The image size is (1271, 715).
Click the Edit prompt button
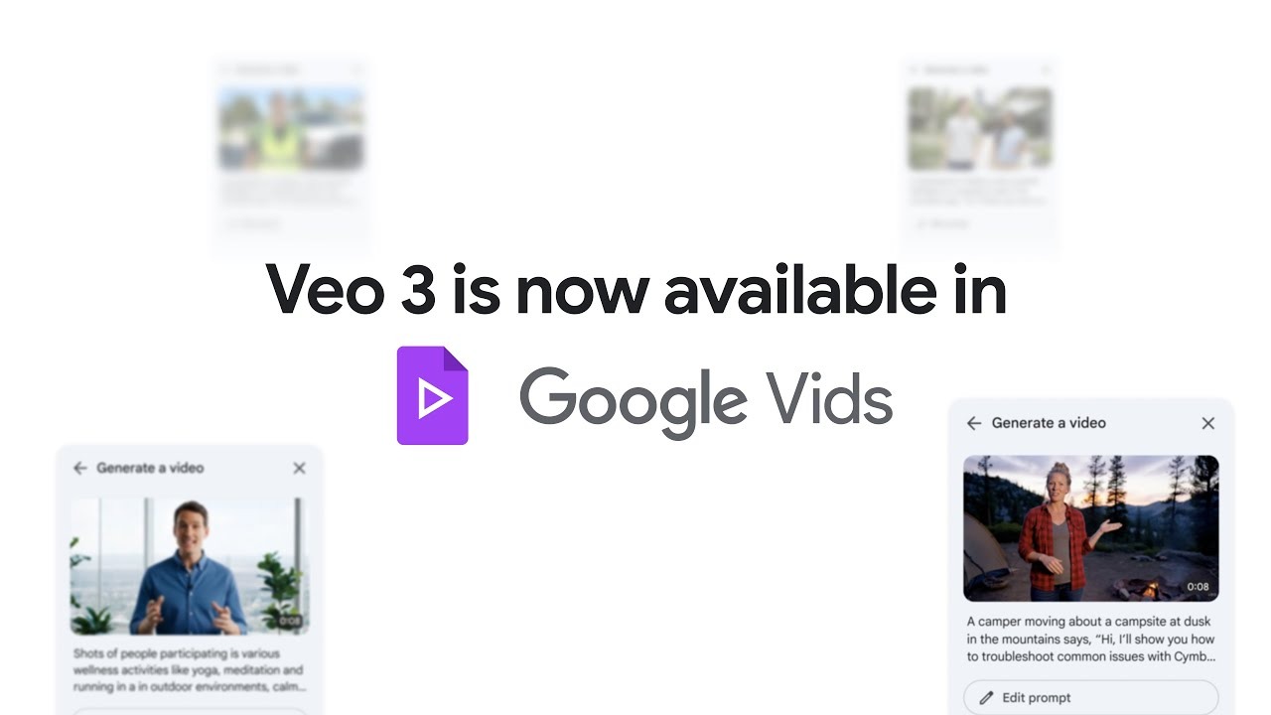tap(1091, 697)
